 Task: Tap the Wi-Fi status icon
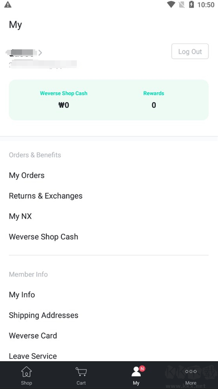(171, 5)
